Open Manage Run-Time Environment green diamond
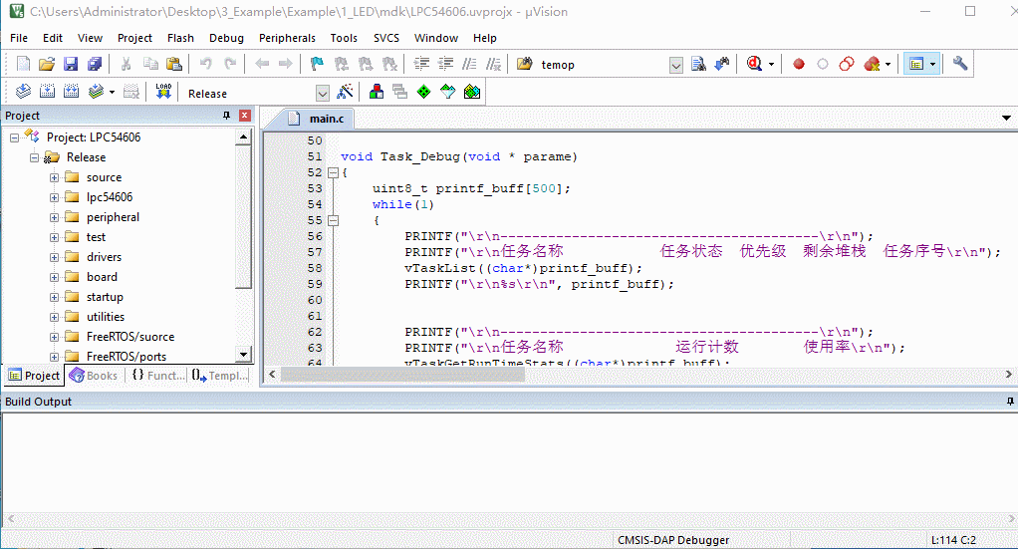Viewport: 1018px width, 549px height. [424, 92]
